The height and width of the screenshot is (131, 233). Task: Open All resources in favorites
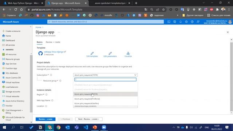[x=9, y=54]
